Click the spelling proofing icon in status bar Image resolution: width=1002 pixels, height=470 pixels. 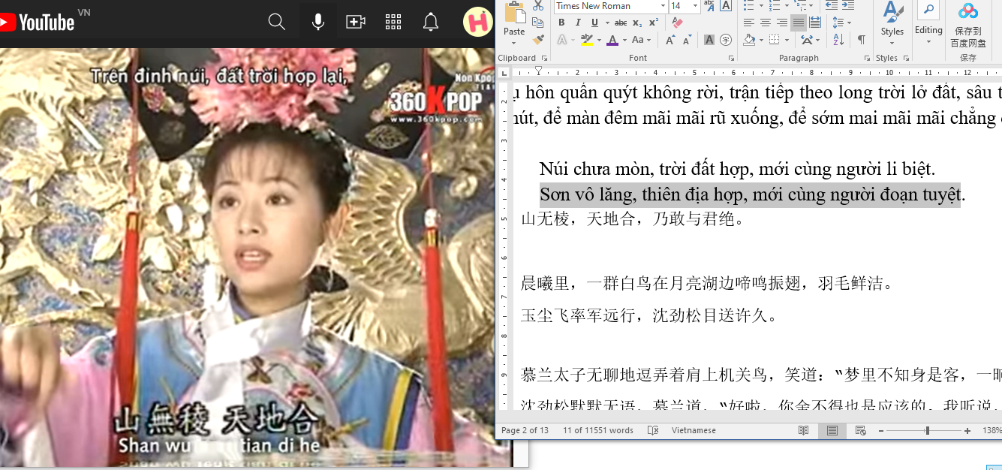(x=653, y=430)
